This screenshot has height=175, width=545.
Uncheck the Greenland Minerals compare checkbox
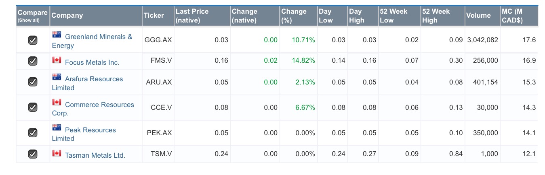point(33,40)
